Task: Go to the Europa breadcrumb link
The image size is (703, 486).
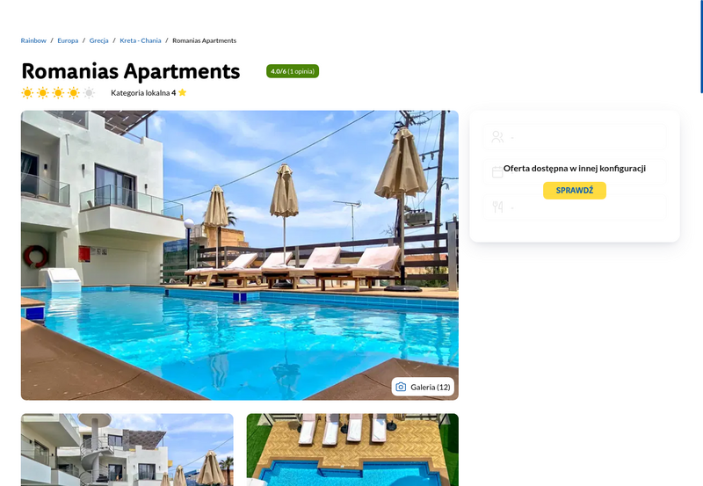Action: [68, 40]
